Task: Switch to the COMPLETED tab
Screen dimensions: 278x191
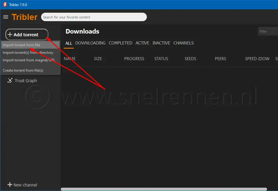Action: (x=120, y=43)
